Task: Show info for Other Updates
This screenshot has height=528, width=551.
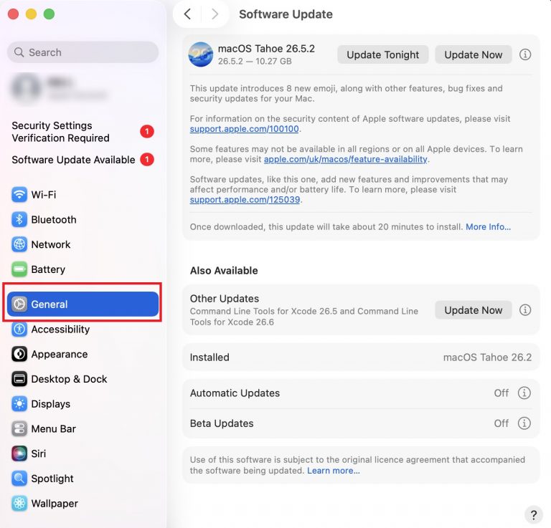Action: (525, 309)
